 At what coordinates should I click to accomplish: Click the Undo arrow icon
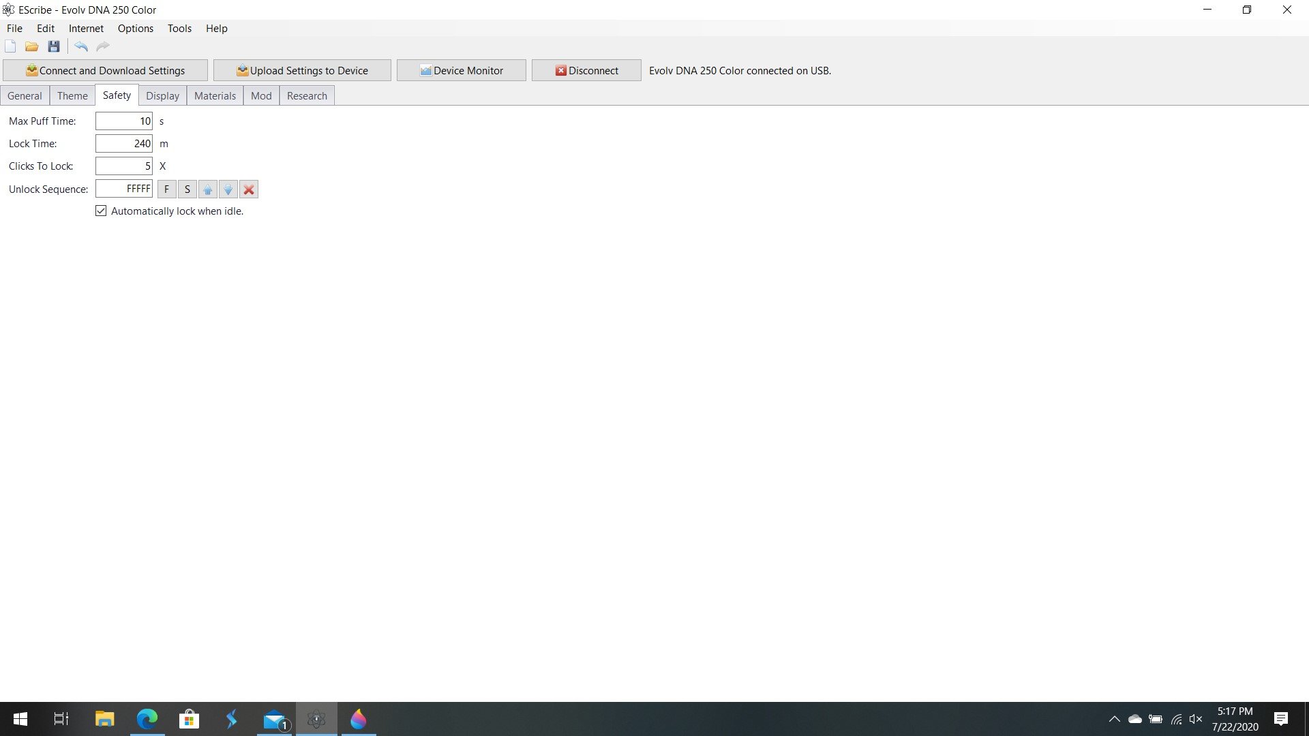click(x=81, y=46)
